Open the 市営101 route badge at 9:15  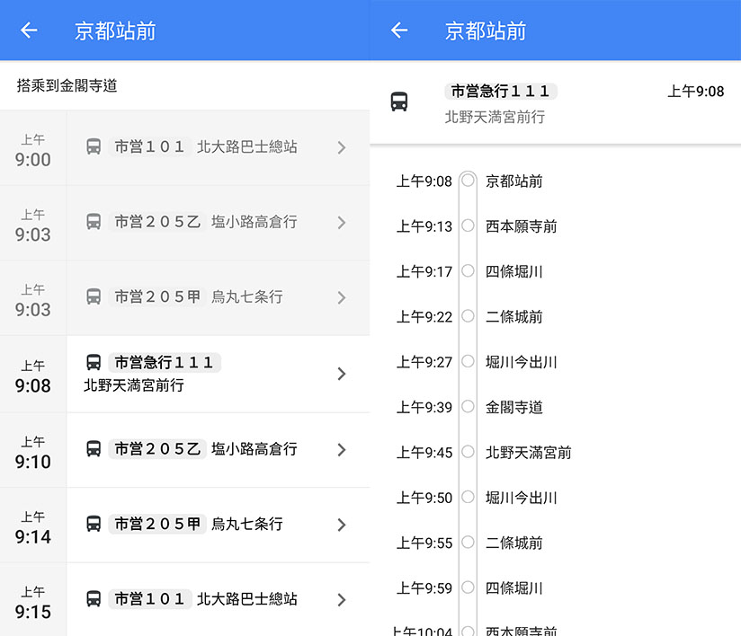pos(149,598)
